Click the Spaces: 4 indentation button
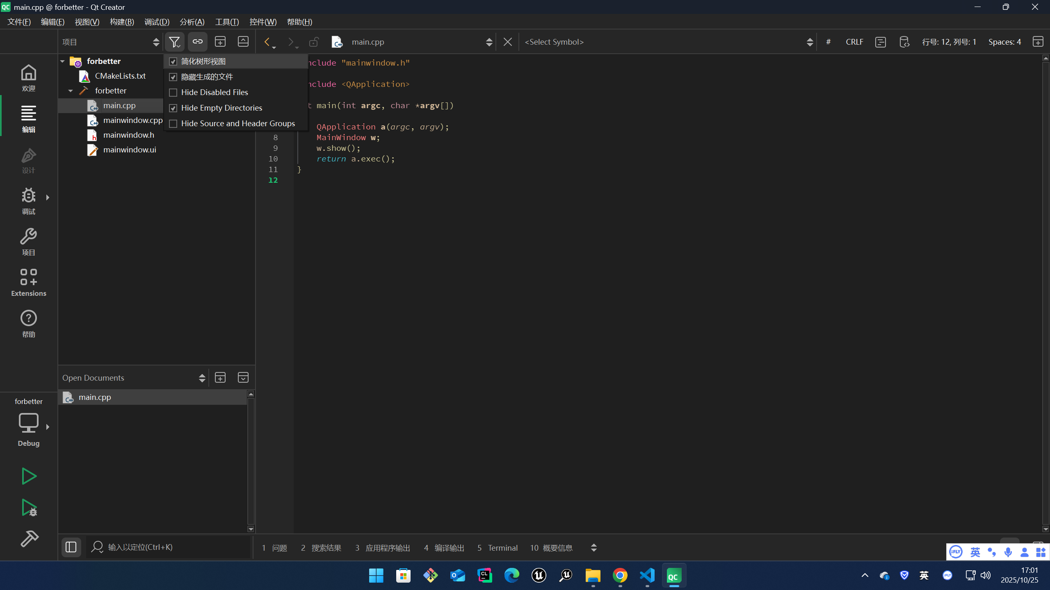1050x590 pixels. (1004, 42)
